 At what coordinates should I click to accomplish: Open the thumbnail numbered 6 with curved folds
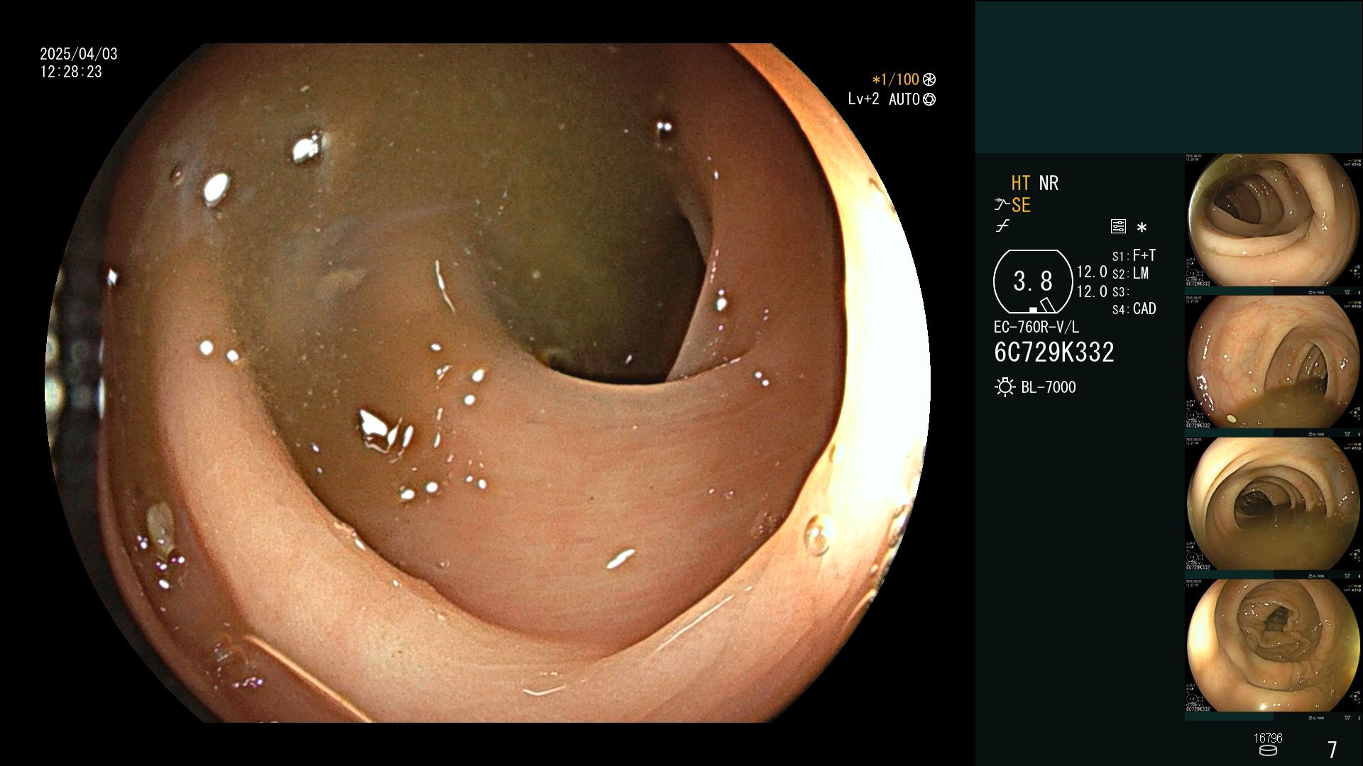click(x=1274, y=221)
